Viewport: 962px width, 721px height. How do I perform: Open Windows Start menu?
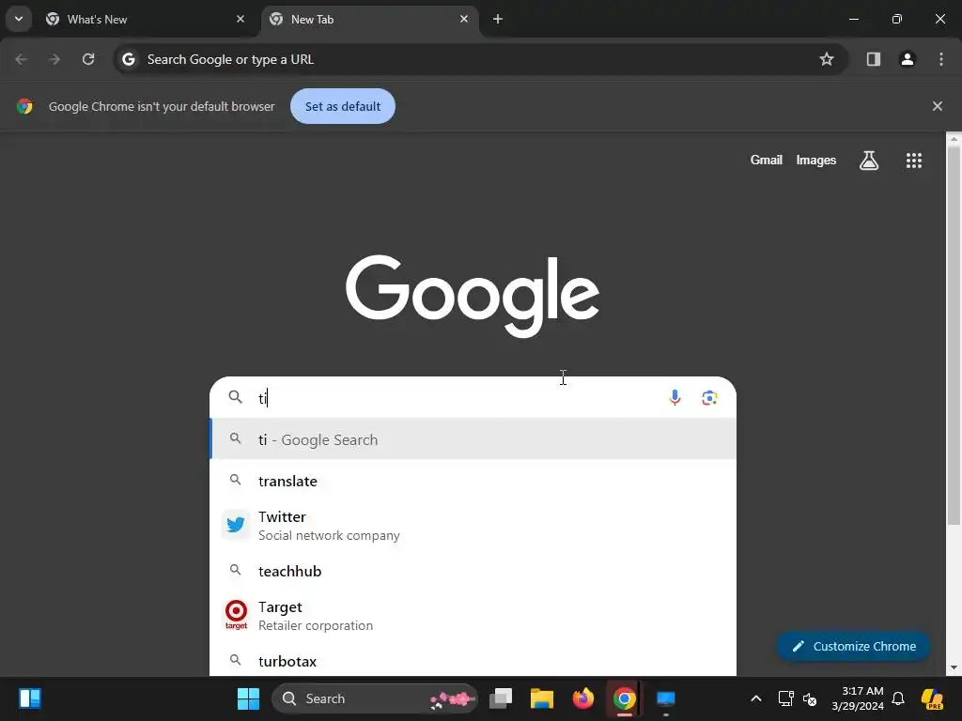(248, 698)
